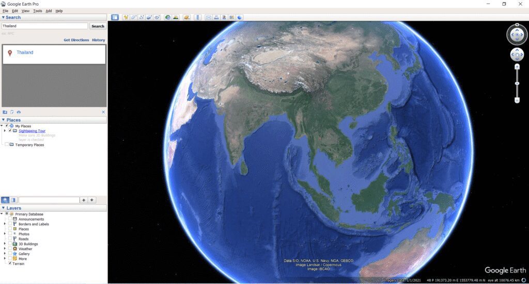The image size is (529, 284).
Task: Click the Record a Tour icon
Action: 157,17
